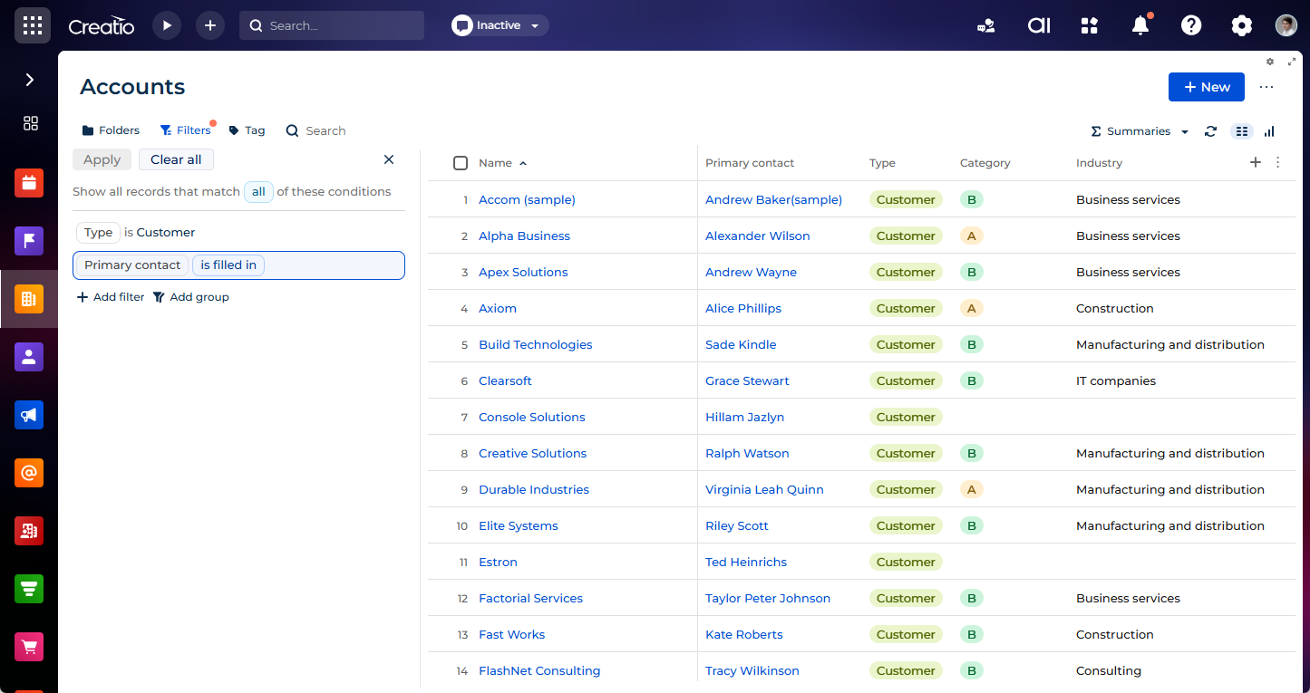The width and height of the screenshot is (1310, 693).
Task: Open system settings gear icon
Action: tap(1241, 25)
